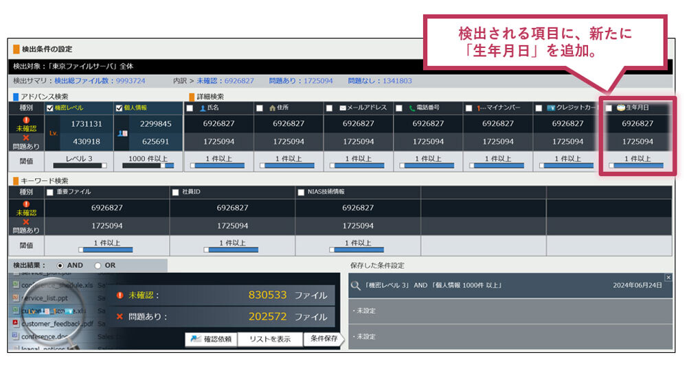Viewport: 687px width, 366px height.
Task: Click the 検出条件の設定 panel title
Action: click(x=47, y=49)
